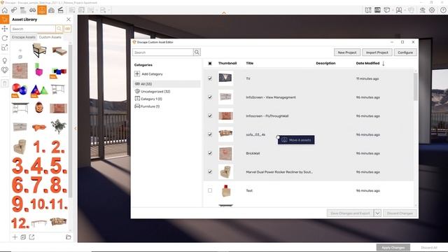This screenshot has width=448, height=252.
Task: Click the Home icon in top toolbar
Action: pyautogui.click(x=5, y=10)
